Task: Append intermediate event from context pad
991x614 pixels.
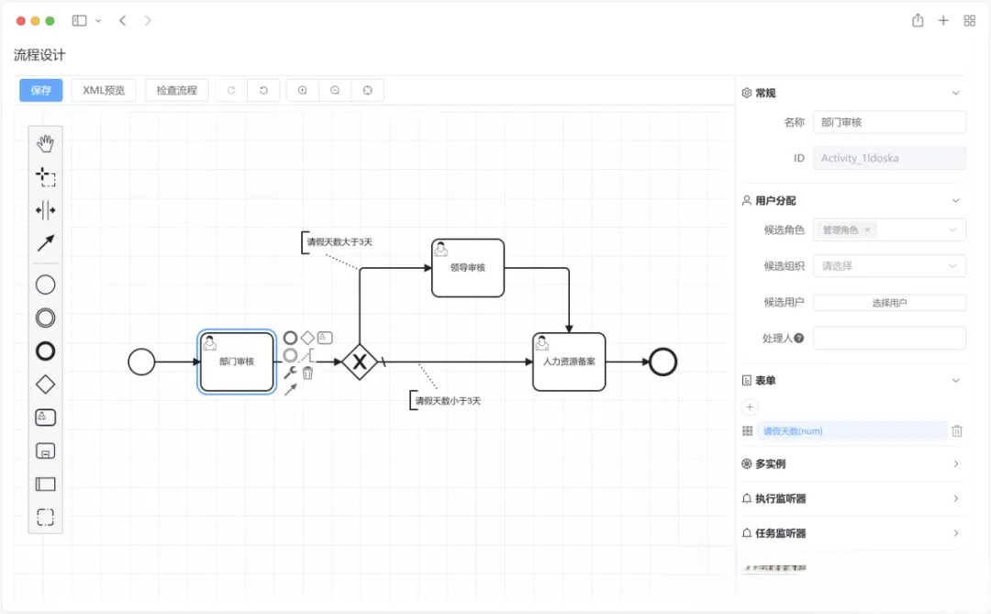Action: pos(290,355)
